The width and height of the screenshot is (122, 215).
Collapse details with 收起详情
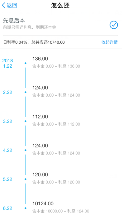click(110, 42)
